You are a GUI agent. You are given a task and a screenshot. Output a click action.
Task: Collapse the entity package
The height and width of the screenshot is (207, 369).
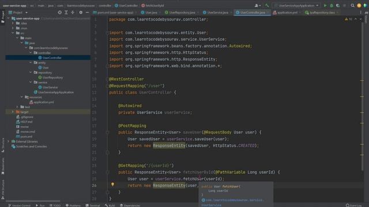[31, 63]
